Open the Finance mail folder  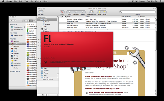[x=45, y=71]
